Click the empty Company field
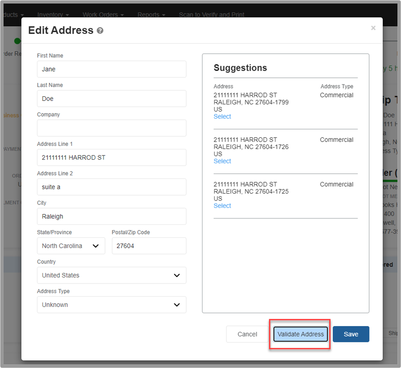 point(112,128)
